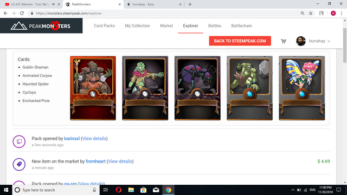Image resolution: width=347 pixels, height=195 pixels.
Task: Click the page vertical scrollbar thumb
Action: click(345, 45)
